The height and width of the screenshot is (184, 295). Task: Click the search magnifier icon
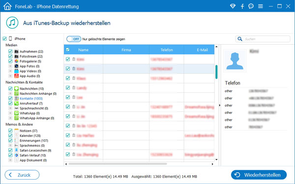[240, 39]
